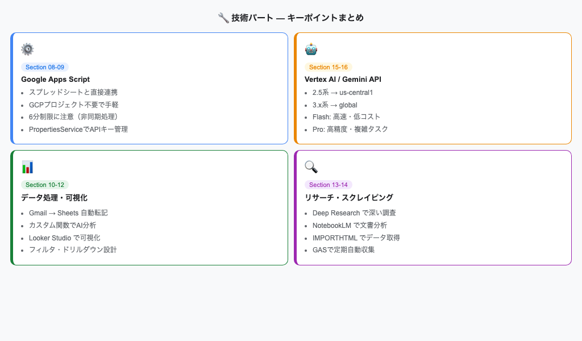
Task: Select the bar chart icon on データ処理・可視化 card
Action: pos(27,167)
